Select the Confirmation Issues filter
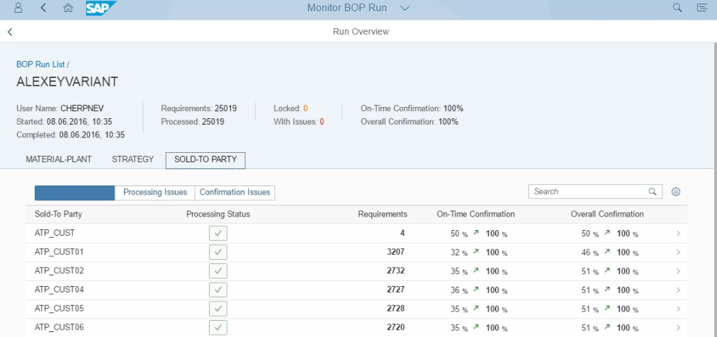The height and width of the screenshot is (337, 717). click(235, 193)
